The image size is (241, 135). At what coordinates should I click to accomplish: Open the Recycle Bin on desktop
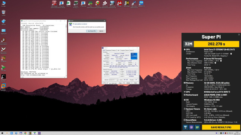point(4,13)
